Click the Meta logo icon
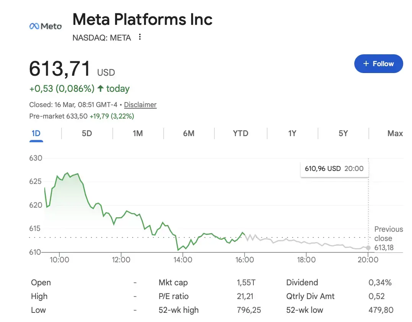This screenshot has height=322, width=412. (x=45, y=26)
